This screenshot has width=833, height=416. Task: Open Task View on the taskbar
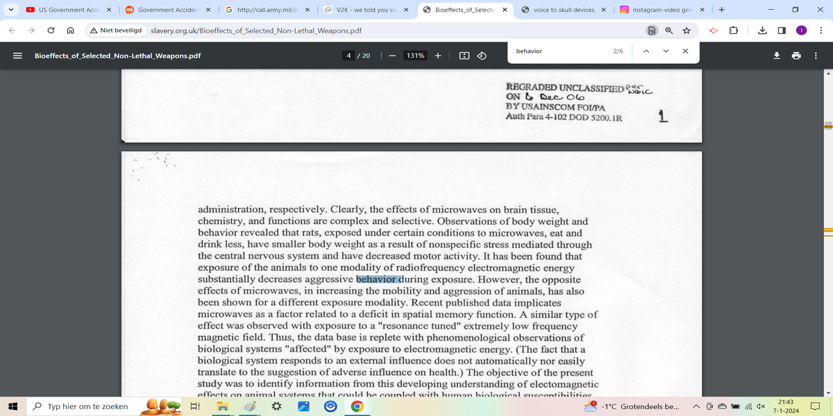coord(195,406)
